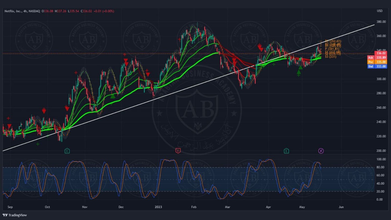Click the USD currency label
The image size is (391, 220).
(x=380, y=11)
